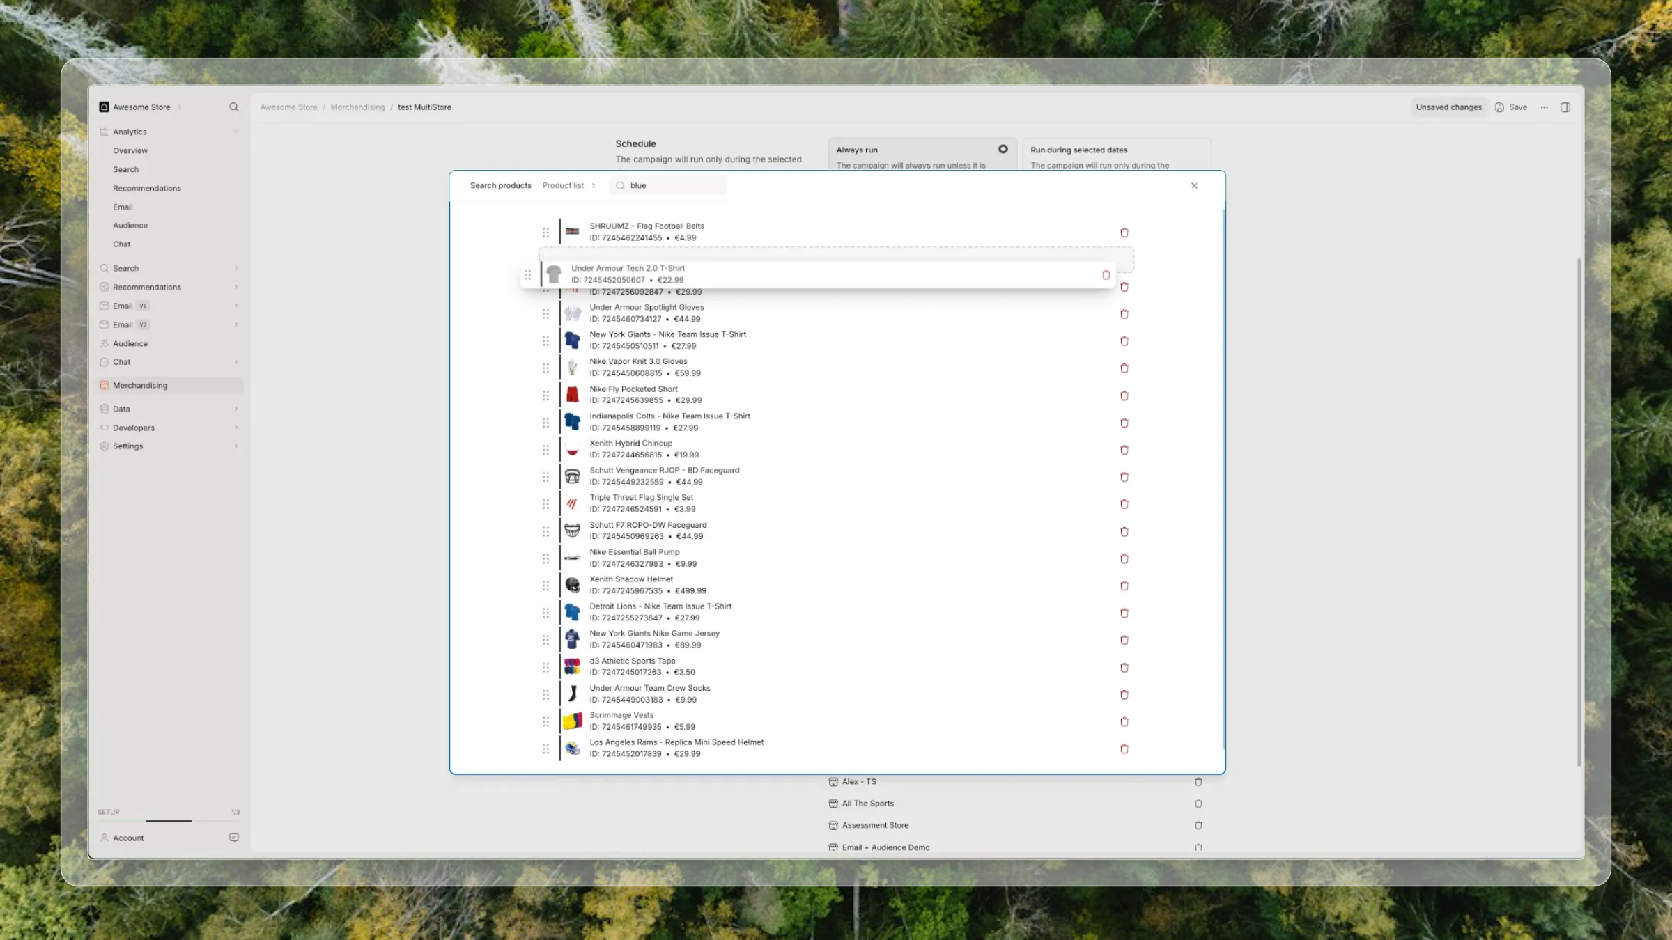Click the New York Giants Nike Game Jersey thumbnail
This screenshot has height=940, width=1672.
coord(573,639)
